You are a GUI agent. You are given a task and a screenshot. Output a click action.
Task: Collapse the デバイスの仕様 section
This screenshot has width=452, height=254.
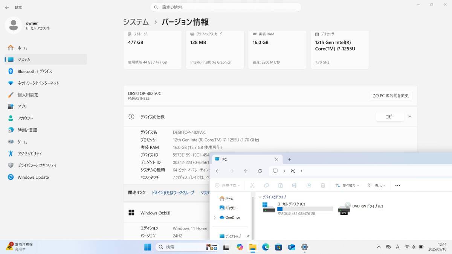pos(410,117)
